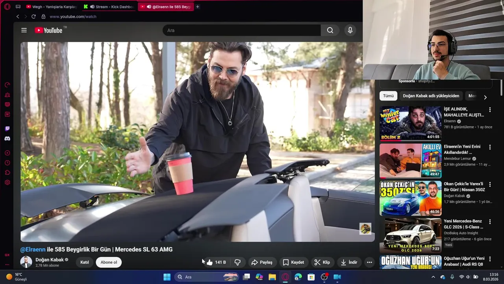Image resolution: width=504 pixels, height=284 pixels.
Task: Open İŞE ALINDIK video thumbnail
Action: click(x=410, y=123)
